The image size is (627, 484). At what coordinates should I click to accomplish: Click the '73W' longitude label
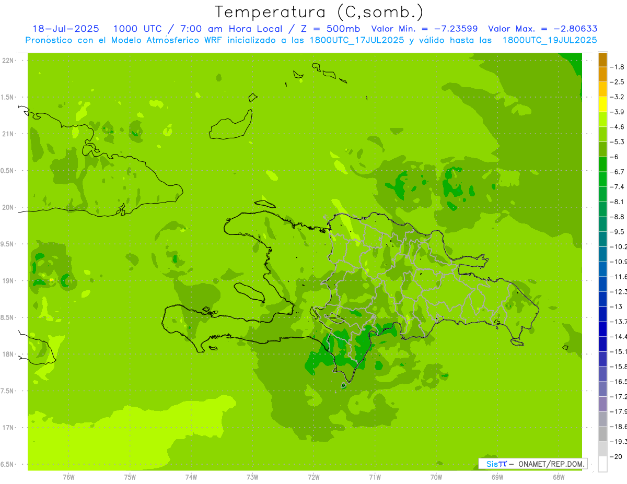tap(252, 477)
